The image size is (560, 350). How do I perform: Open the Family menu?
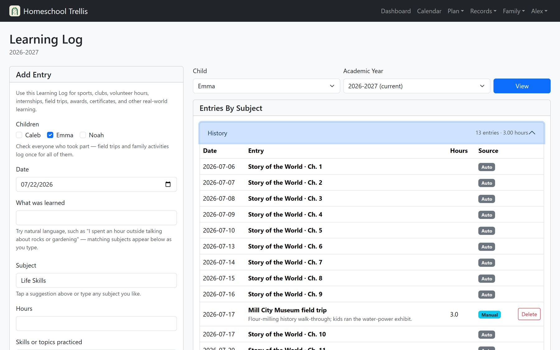514,11
